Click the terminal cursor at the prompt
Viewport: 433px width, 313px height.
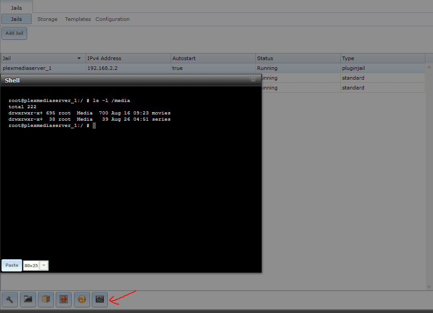(94, 126)
